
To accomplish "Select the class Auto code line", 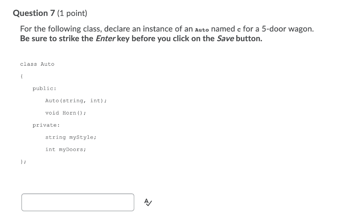I will click(37, 64).
